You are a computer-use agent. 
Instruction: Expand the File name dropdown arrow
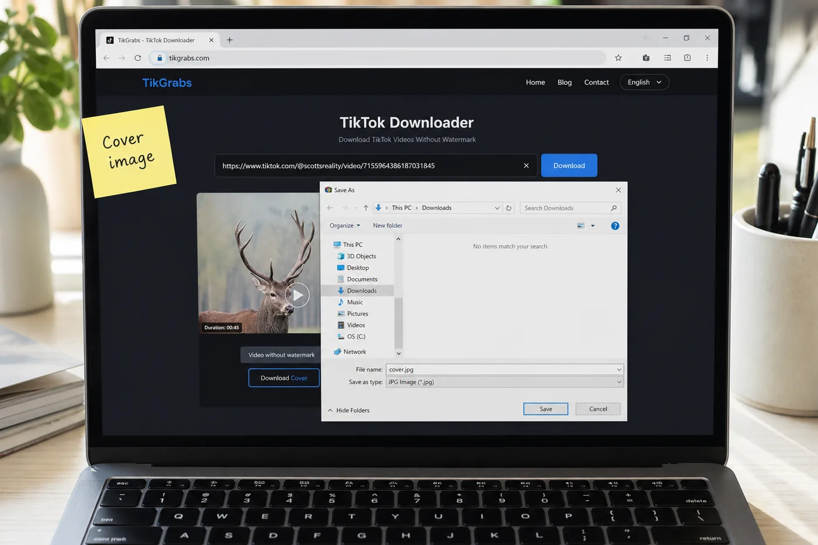click(x=619, y=369)
